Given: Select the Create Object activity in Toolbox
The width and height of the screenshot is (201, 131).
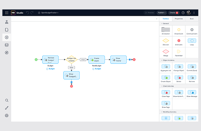Looking at the screenshot, I should (166, 79).
